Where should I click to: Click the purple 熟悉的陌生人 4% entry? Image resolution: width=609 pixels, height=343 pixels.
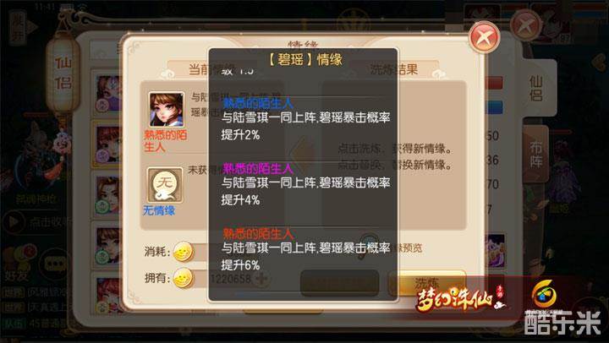coord(304,184)
